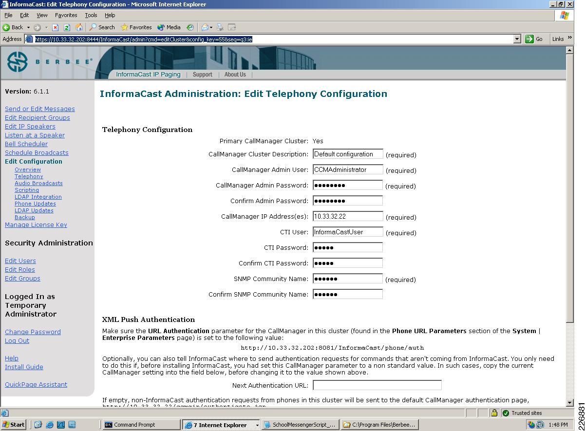The image size is (585, 431).
Task: Open the Support tab
Action: [x=202, y=75]
